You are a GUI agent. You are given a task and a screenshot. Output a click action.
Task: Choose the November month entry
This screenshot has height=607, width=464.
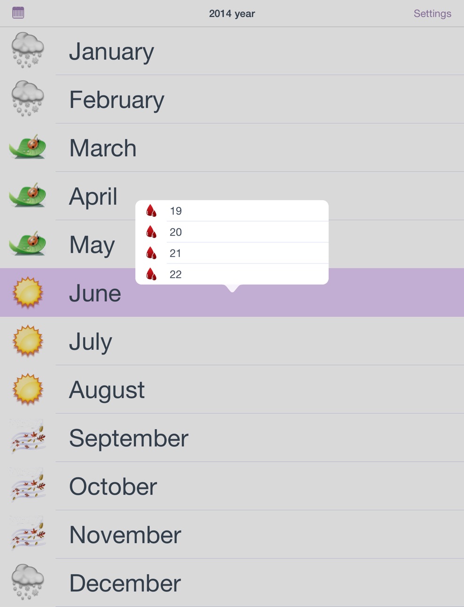(232, 535)
